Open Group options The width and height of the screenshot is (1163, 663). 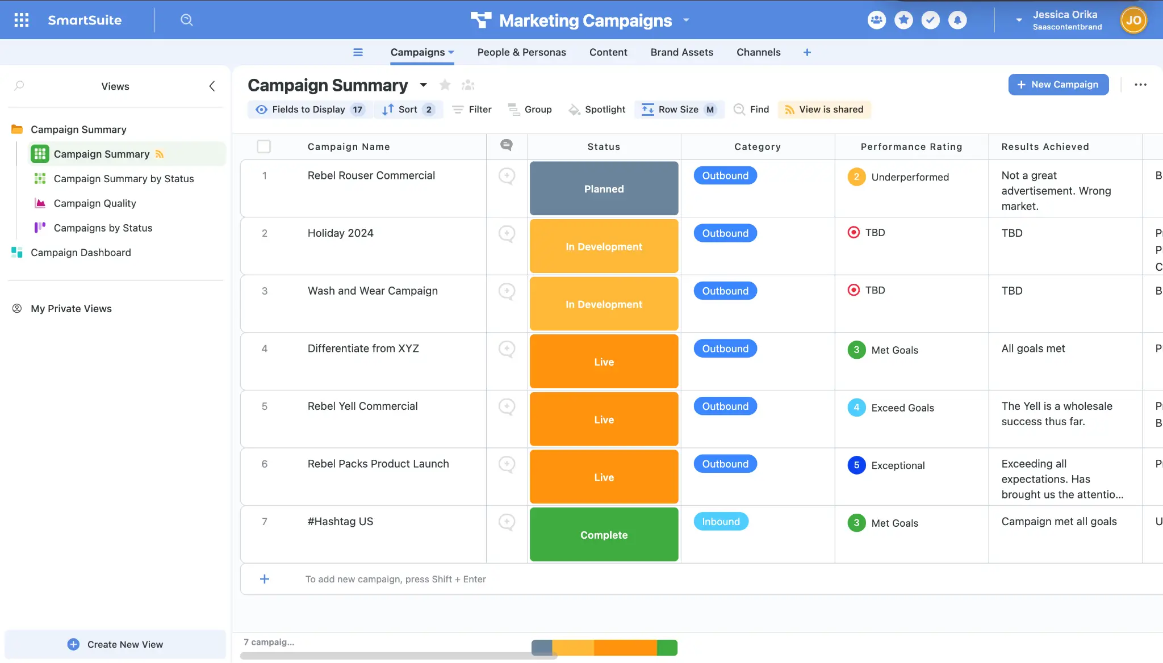[530, 110]
